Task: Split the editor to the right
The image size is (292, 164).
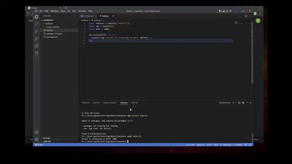Action: [x=246, y=16]
